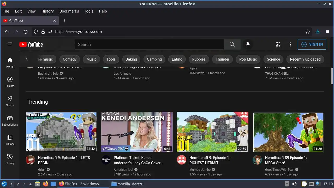
Task: Open the Mumbo Jumbo channel avatar
Action: click(x=182, y=160)
